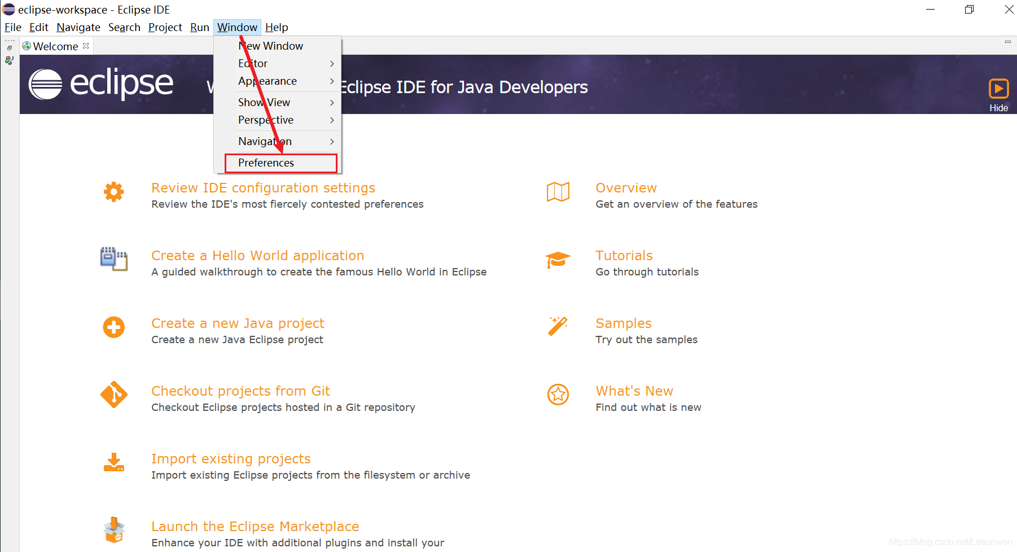Click the Eclipse Marketplace box icon
The width and height of the screenshot is (1017, 552).
pyautogui.click(x=114, y=530)
